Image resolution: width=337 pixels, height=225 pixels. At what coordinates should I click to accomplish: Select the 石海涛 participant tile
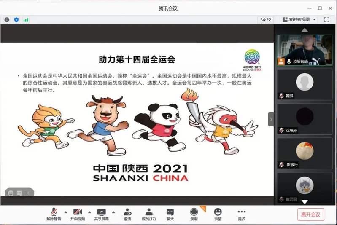tap(305, 119)
